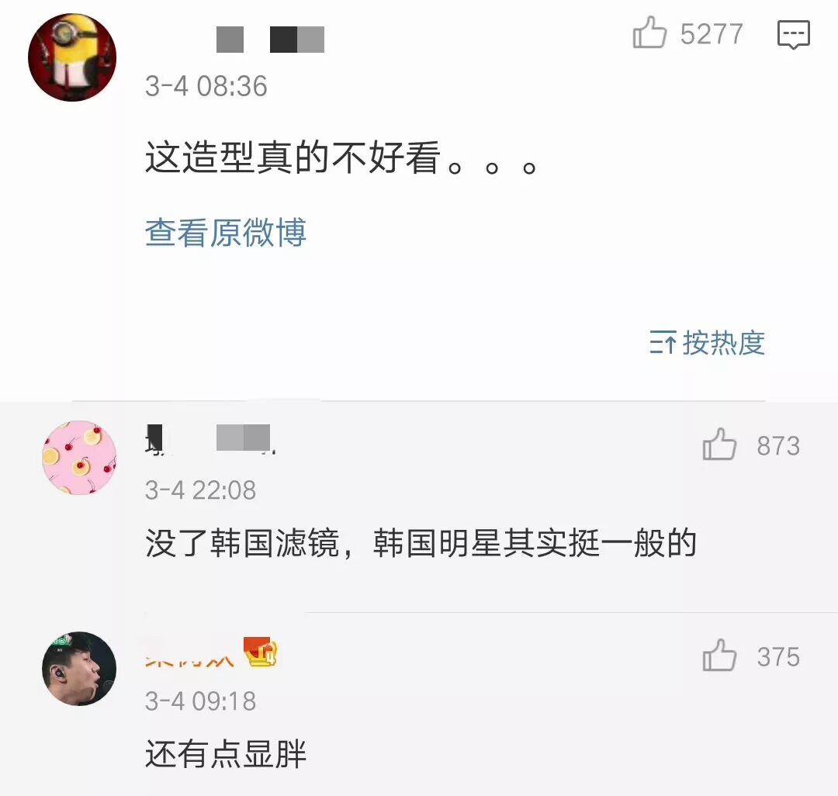This screenshot has height=796, width=838.
Task: Tap the 3-4 22:08 timestamp
Action: click(200, 490)
